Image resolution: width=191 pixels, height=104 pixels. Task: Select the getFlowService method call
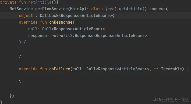tap(52, 9)
